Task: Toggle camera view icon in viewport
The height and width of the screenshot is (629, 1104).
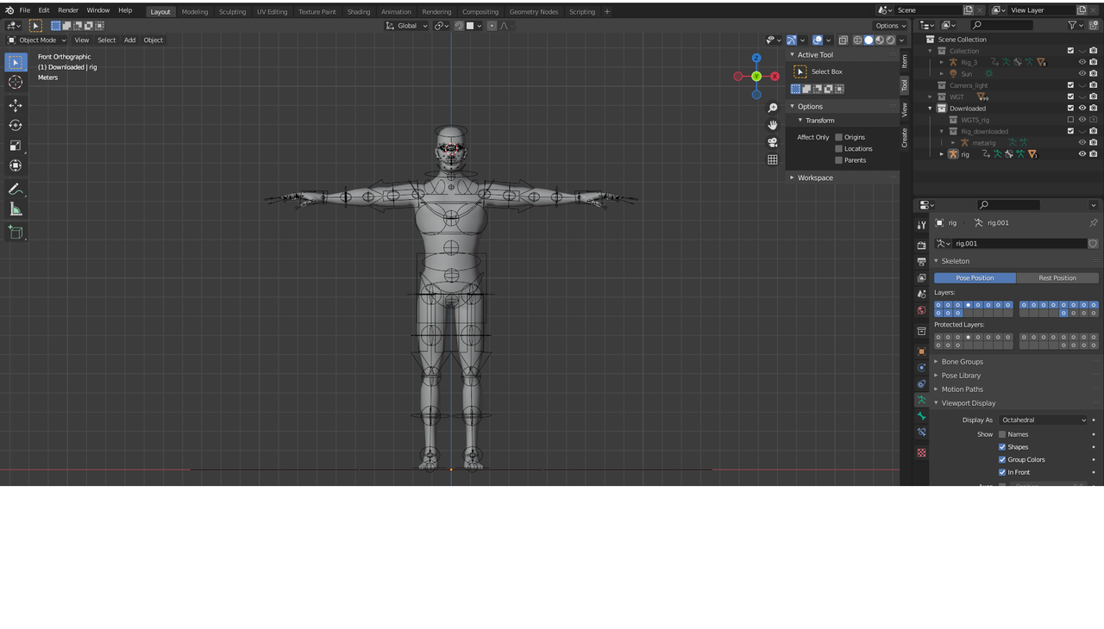Action: click(773, 142)
